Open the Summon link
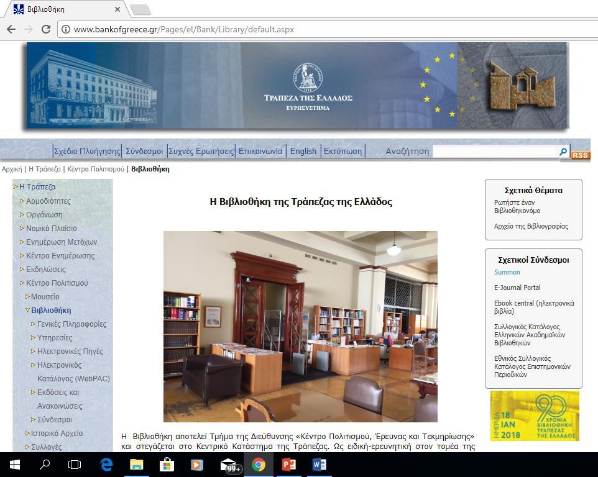The width and height of the screenshot is (598, 477). pyautogui.click(x=507, y=272)
